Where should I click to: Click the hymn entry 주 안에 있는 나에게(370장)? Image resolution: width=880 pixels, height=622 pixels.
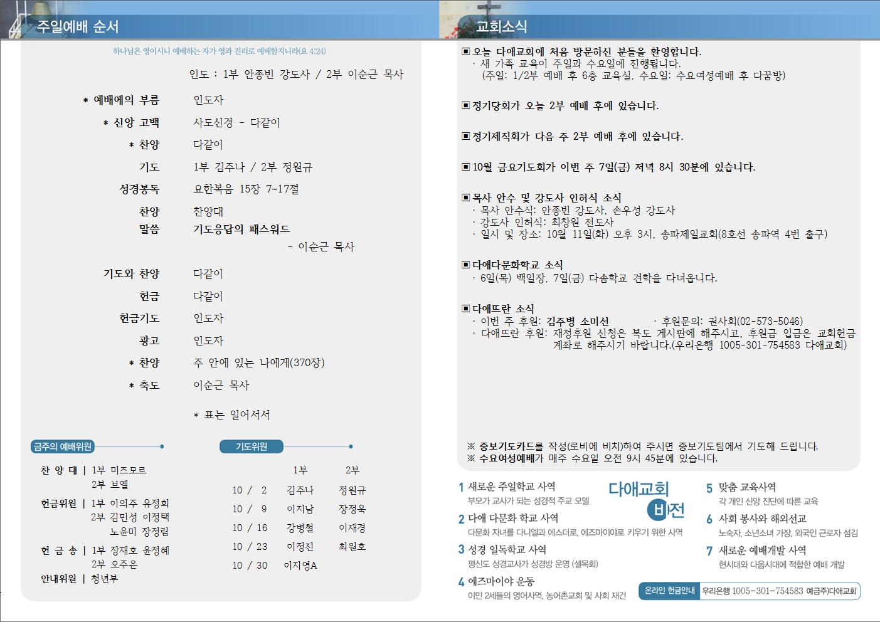258,362
